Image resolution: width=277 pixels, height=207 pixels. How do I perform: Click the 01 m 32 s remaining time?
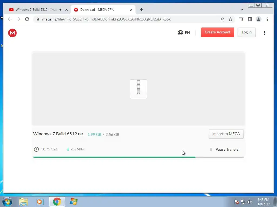50,149
